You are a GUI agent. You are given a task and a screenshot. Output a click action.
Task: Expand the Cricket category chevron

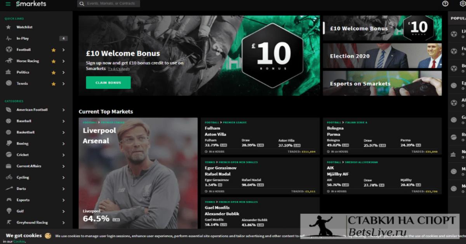63,155
